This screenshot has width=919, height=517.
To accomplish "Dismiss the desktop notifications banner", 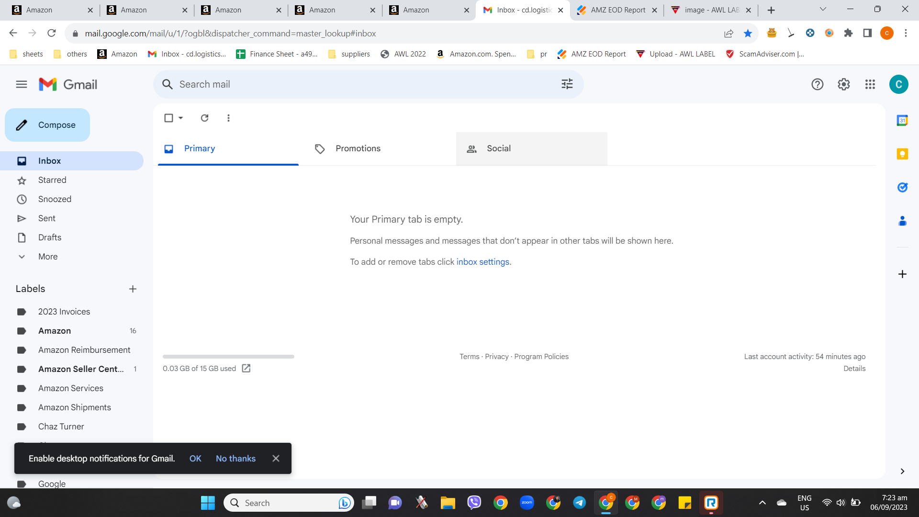I will pos(276,459).
